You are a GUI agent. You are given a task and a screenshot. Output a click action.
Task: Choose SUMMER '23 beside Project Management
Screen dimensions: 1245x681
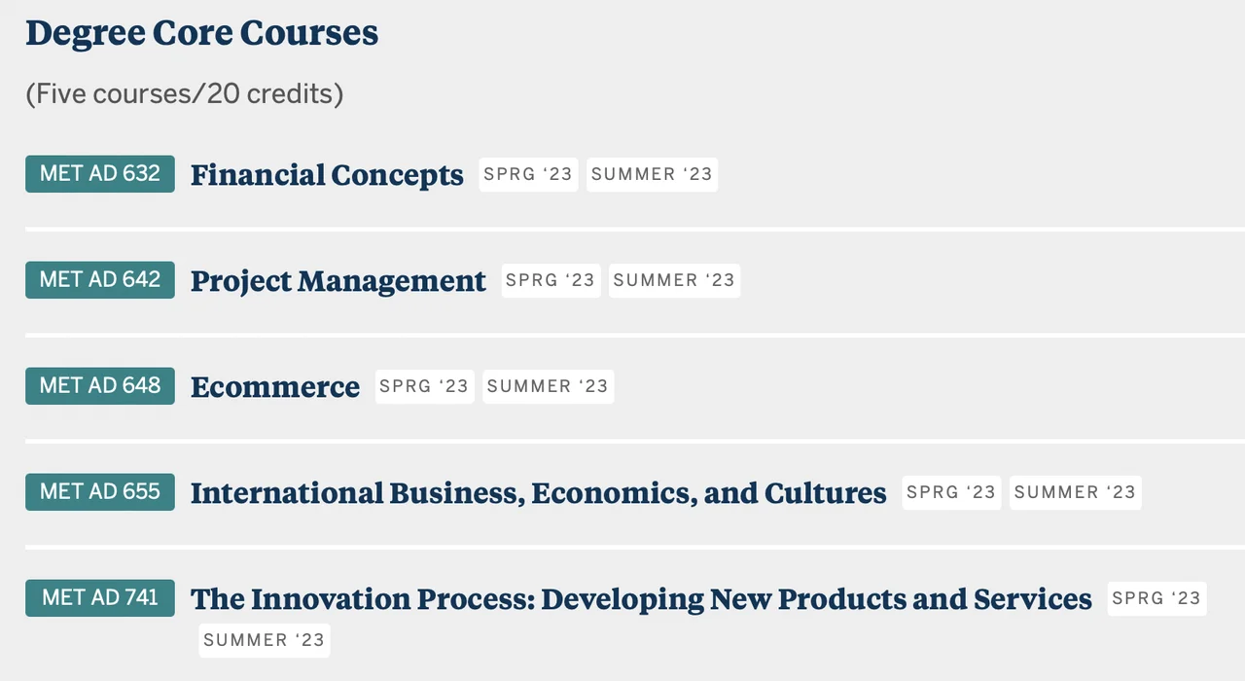point(674,281)
